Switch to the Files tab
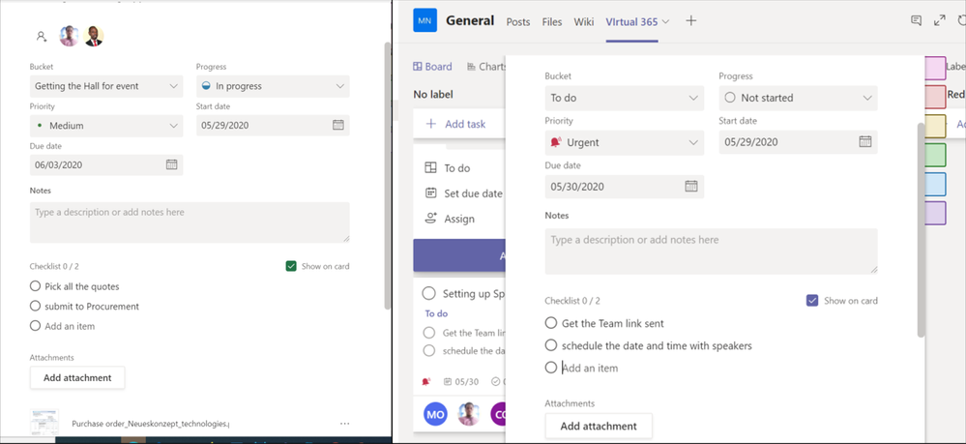 pyautogui.click(x=552, y=21)
